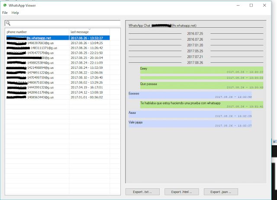The image size is (277, 200).
Task: Click the WhatsApp Viewer title bar icon
Action: tap(4, 5)
